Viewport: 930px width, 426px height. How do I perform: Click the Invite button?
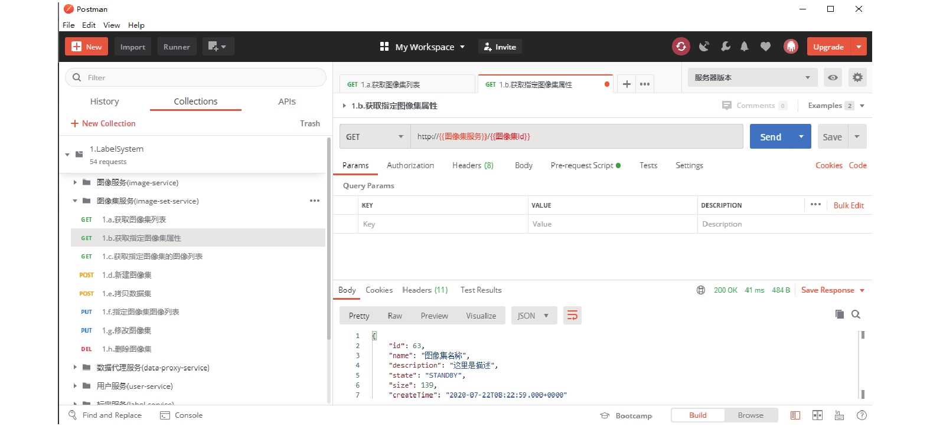click(500, 47)
